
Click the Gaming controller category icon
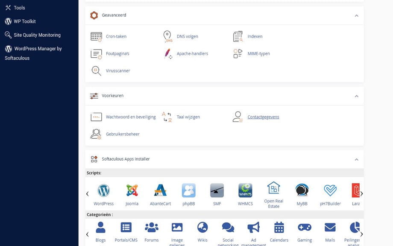pos(305,228)
